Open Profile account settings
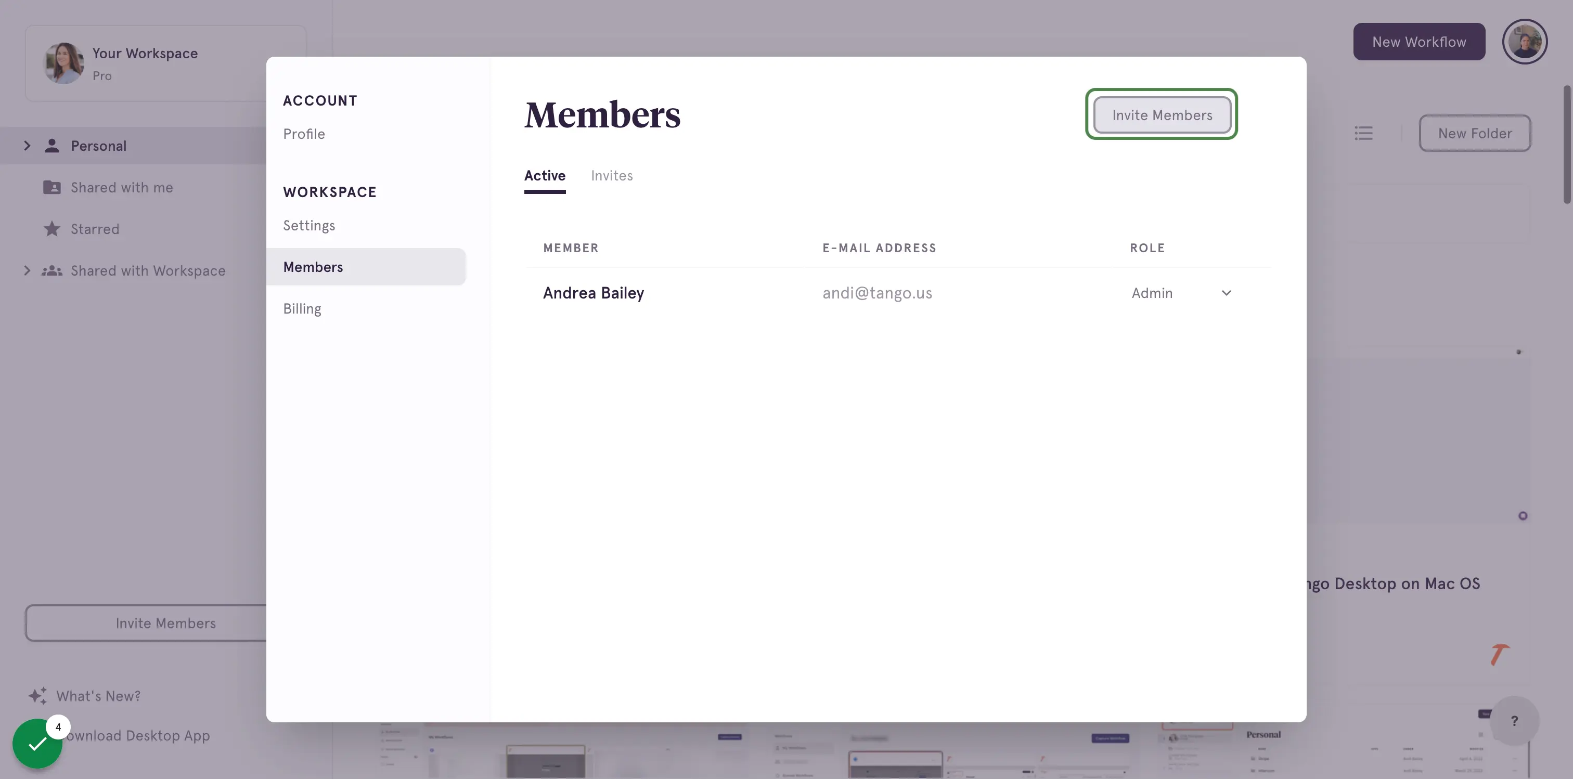1573x779 pixels. (304, 134)
